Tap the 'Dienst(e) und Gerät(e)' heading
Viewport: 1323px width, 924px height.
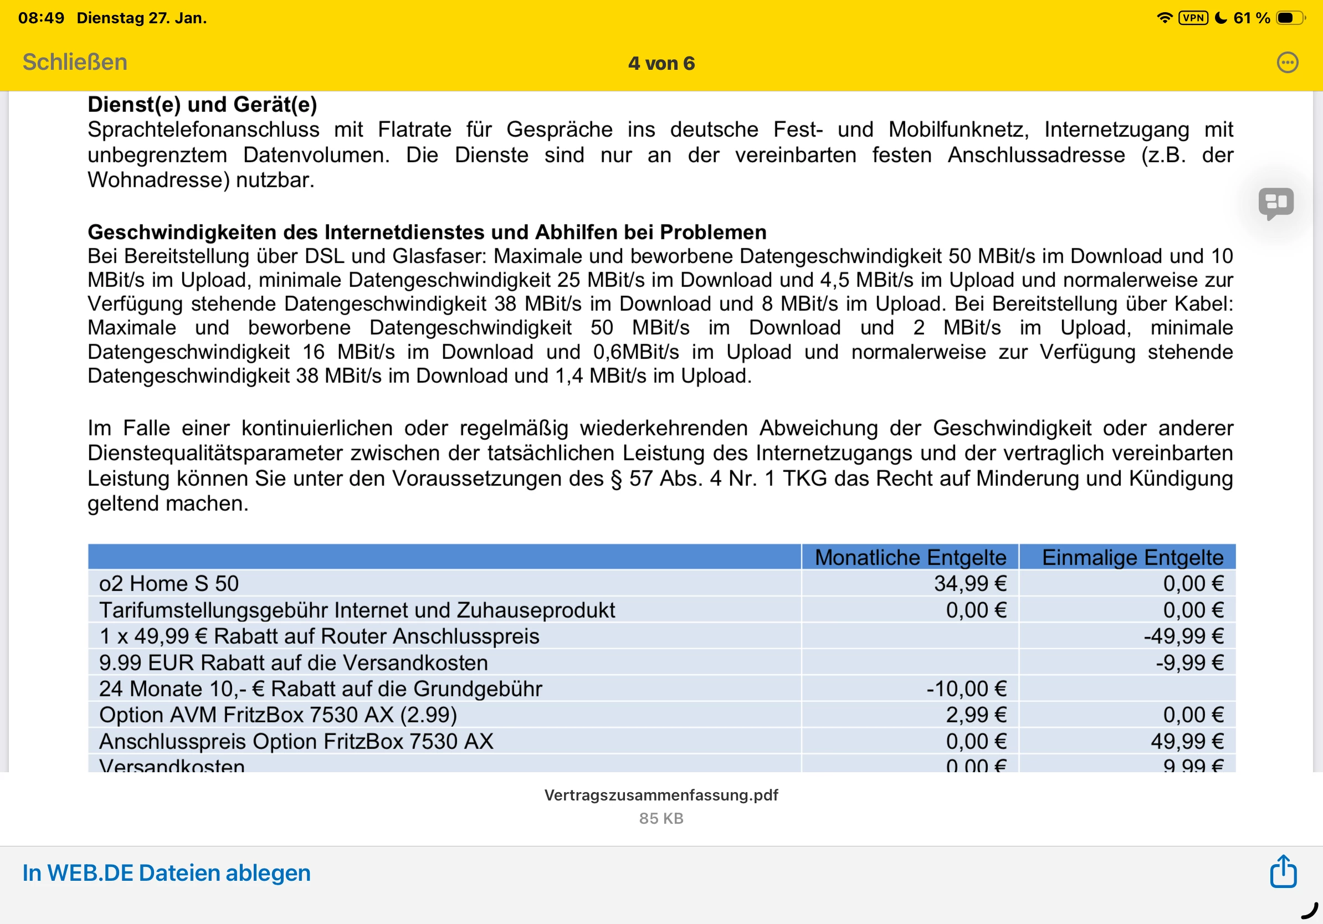[202, 105]
